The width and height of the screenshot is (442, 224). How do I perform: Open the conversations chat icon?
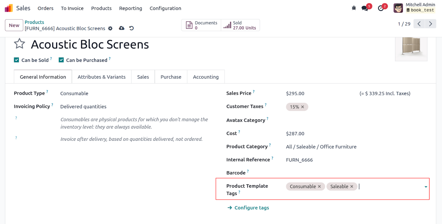[x=365, y=8]
